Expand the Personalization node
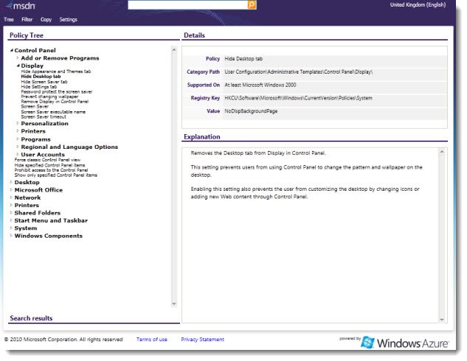This screenshot has width=467, height=361. coord(18,123)
